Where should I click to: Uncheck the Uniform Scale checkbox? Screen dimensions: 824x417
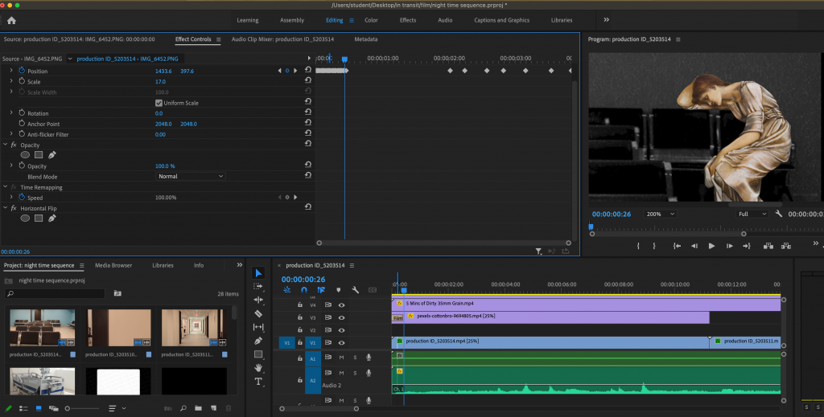pos(159,103)
